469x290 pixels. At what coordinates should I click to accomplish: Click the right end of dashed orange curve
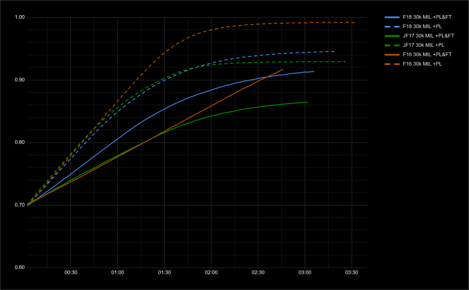(355, 22)
